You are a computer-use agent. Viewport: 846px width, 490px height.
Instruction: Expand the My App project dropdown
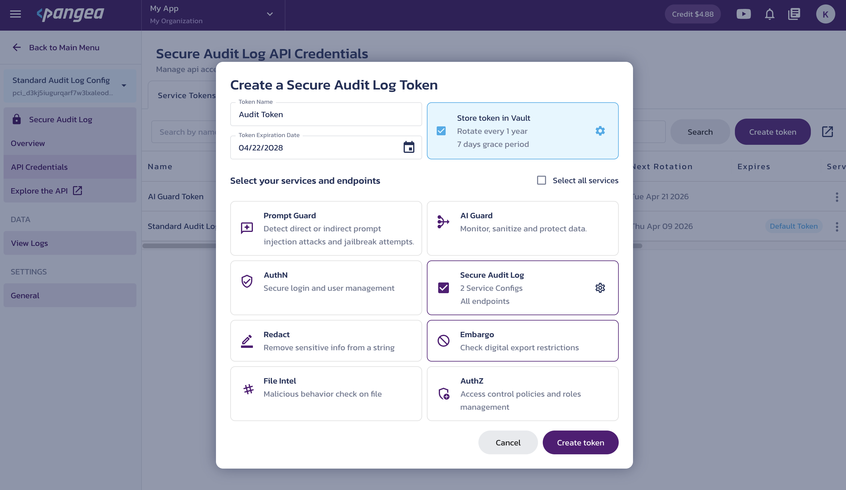click(x=213, y=14)
